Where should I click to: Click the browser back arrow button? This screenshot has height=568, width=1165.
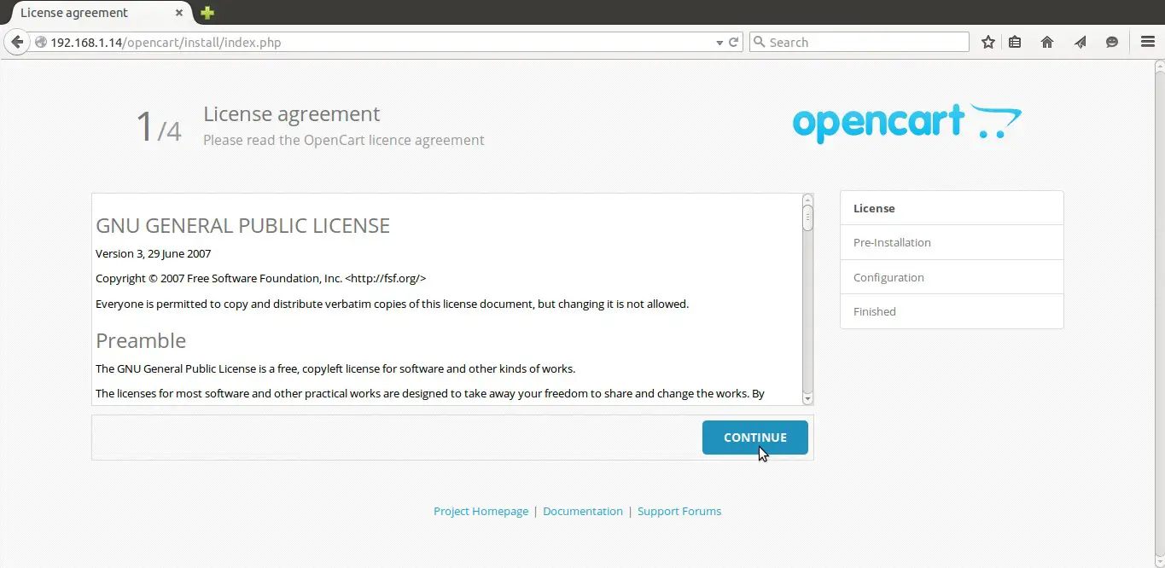pos(16,42)
